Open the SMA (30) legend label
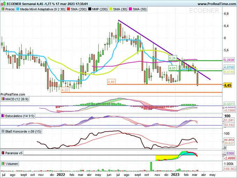Viewport: 237px width, 178px height. tap(120, 9)
